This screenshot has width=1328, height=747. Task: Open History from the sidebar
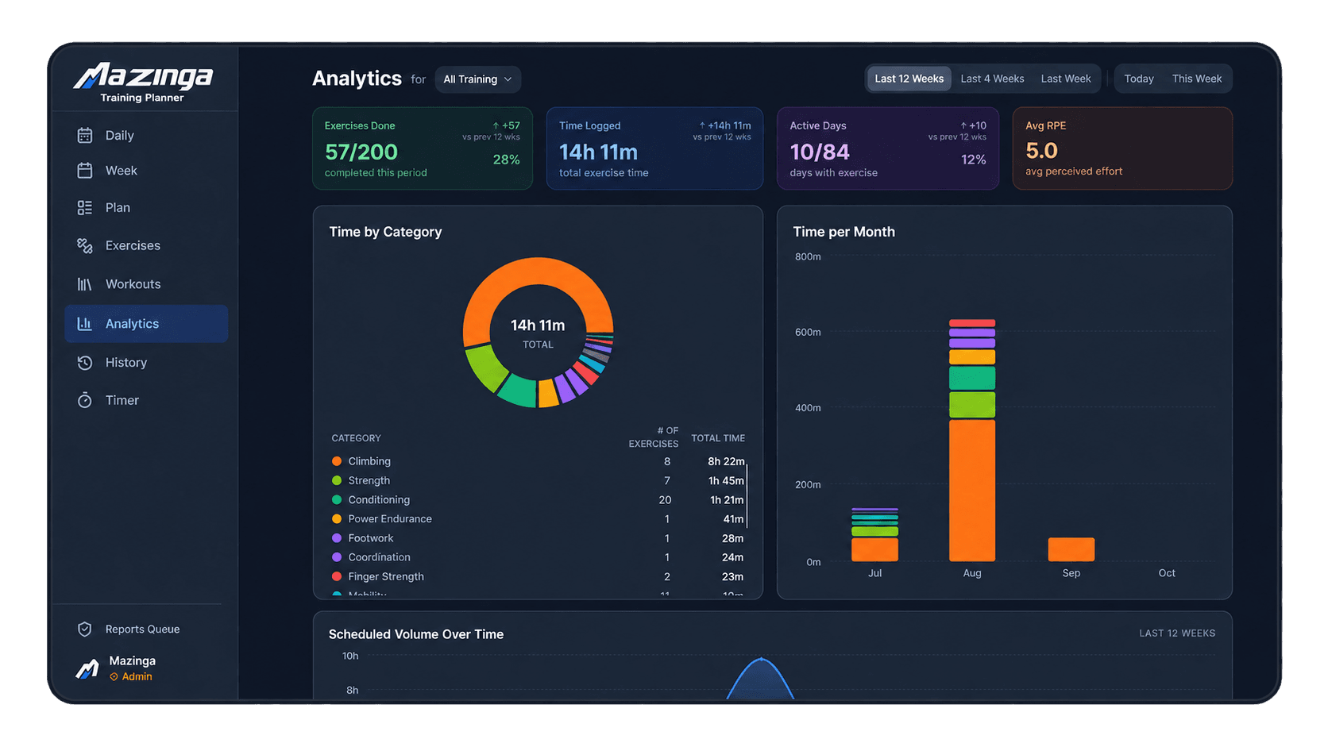[x=126, y=363]
